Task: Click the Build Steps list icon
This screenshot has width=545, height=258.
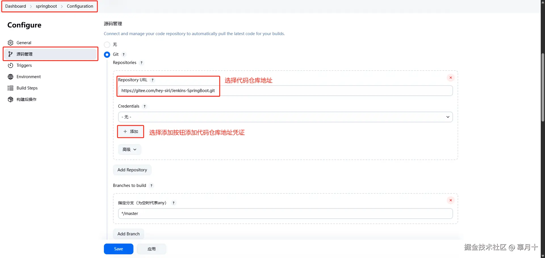Action: (11, 88)
